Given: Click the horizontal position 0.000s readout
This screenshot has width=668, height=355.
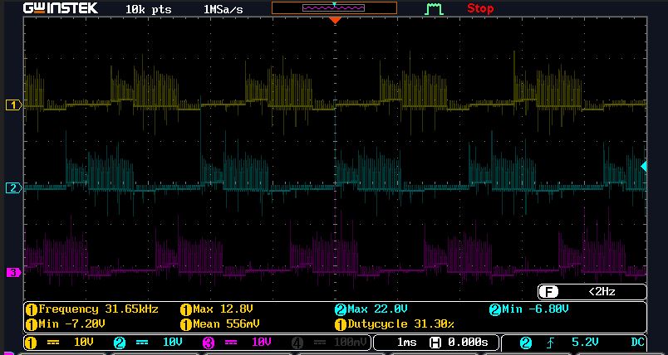Looking at the screenshot, I should tap(459, 343).
